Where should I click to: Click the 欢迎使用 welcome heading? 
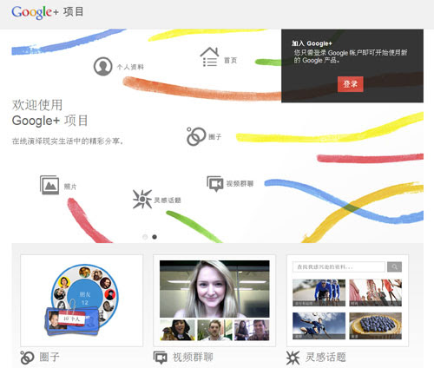pos(37,105)
